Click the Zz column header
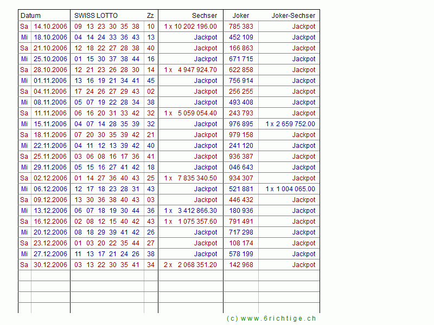Viewport: 434px width, 325px height. [x=150, y=16]
